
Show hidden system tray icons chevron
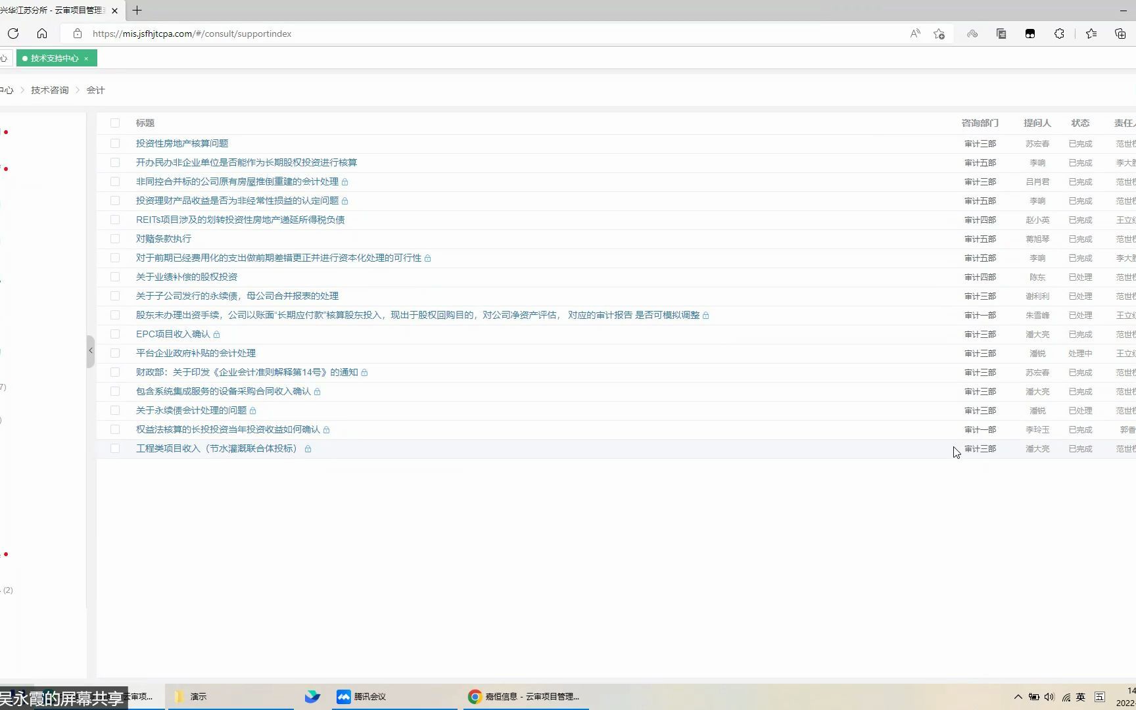pyautogui.click(x=1018, y=697)
